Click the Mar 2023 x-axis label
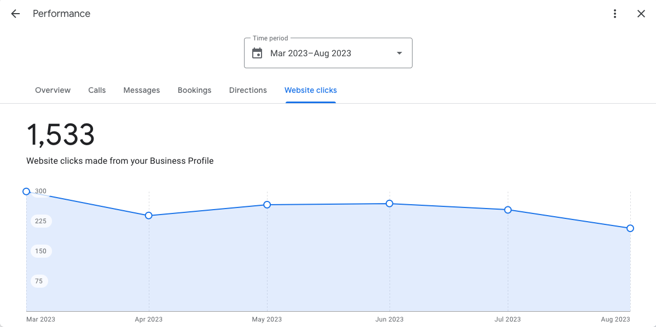 tap(40, 319)
